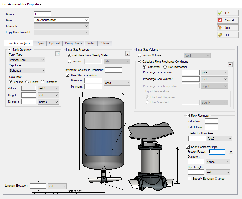This screenshot has width=242, height=199.
Task: Switch to the Pipes tab
Action: pyautogui.click(x=40, y=43)
